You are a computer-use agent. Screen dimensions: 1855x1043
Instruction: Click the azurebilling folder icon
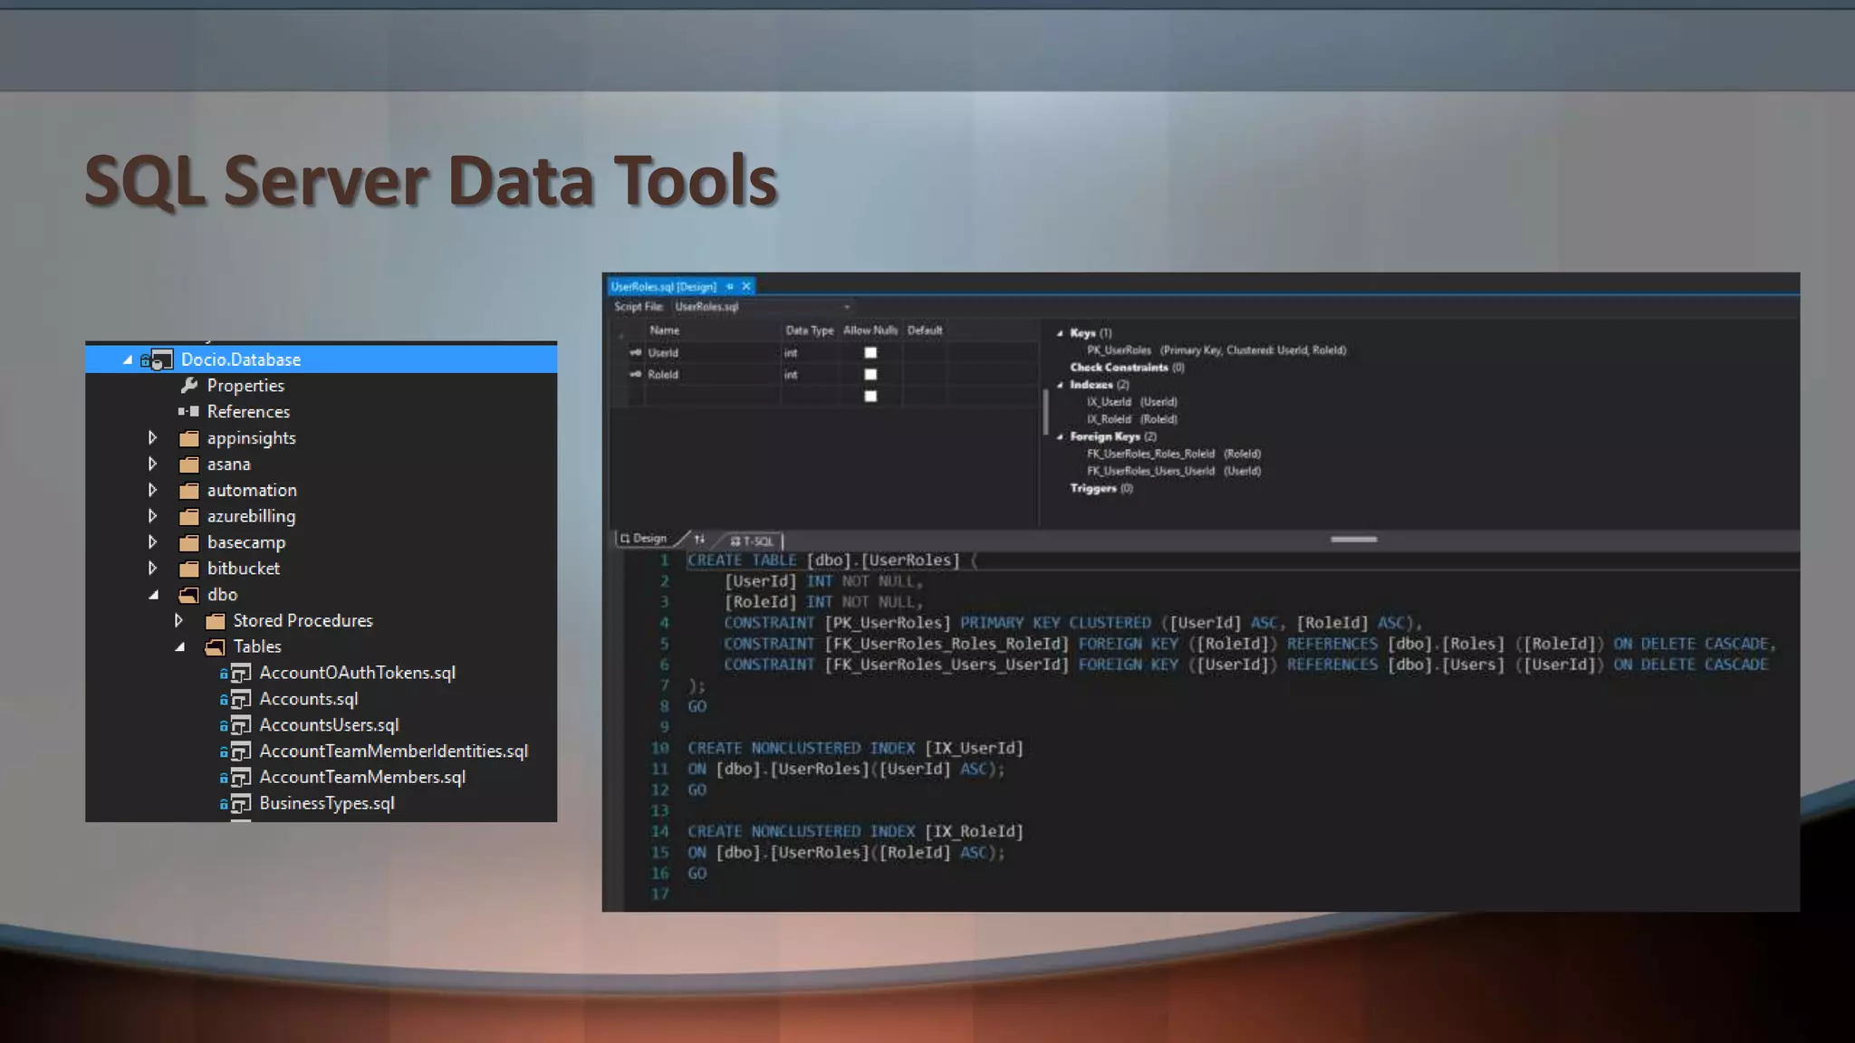188,516
